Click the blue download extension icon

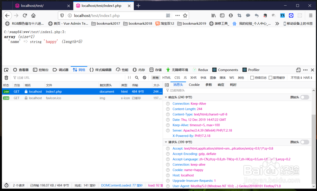pos(291,15)
